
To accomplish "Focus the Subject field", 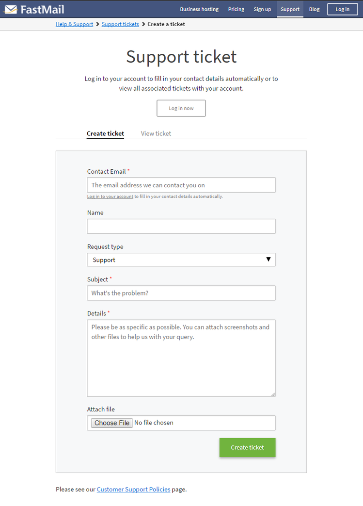I will [x=181, y=293].
